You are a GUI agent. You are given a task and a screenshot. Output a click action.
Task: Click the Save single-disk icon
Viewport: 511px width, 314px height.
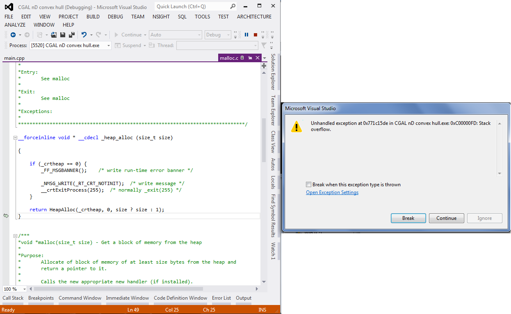point(63,35)
